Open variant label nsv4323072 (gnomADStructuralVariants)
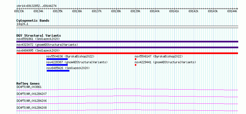 click(47, 45)
